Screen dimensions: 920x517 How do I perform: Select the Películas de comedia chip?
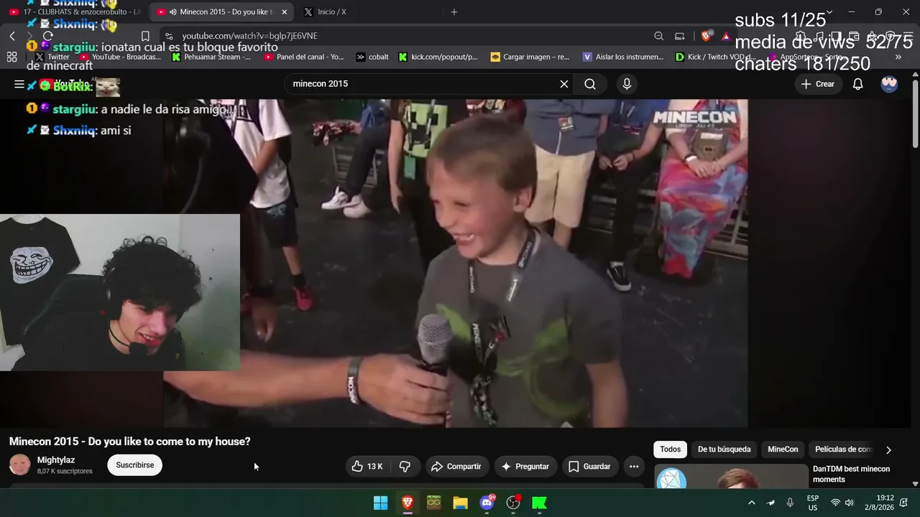(842, 450)
